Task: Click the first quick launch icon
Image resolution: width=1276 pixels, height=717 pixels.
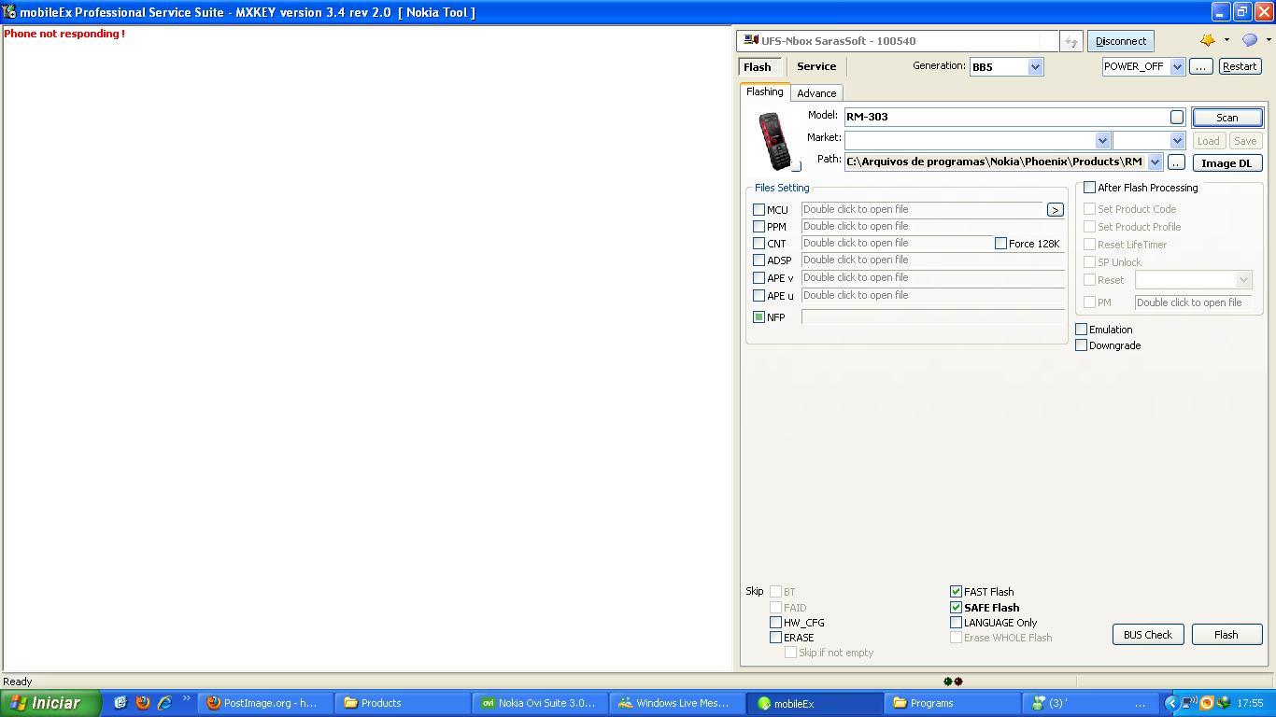Action: pos(121,703)
